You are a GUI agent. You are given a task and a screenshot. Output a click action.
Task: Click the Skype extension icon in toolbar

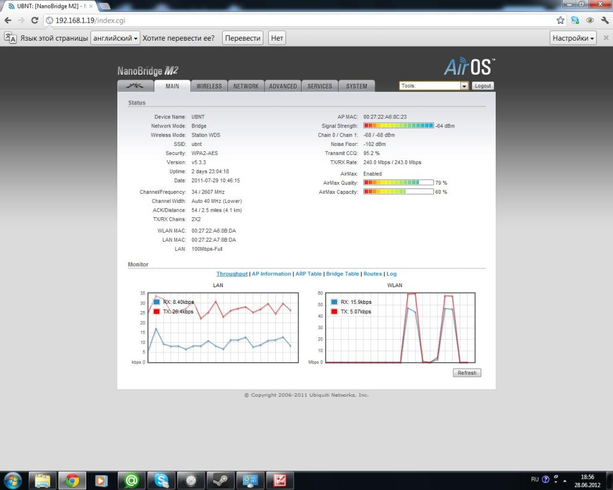(x=575, y=20)
